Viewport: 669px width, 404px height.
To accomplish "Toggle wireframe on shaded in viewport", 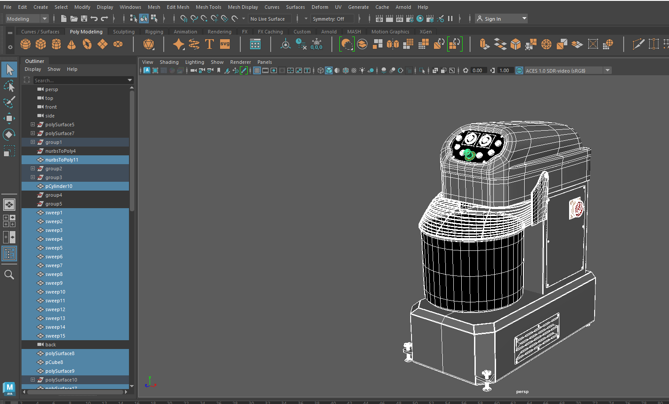I will [346, 70].
